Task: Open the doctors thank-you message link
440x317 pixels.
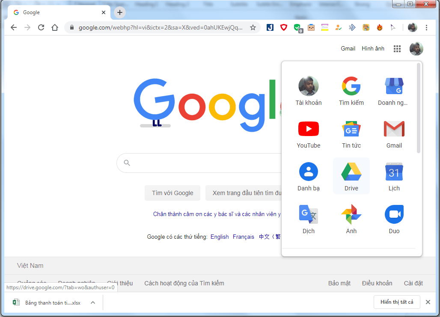Action: 217,214
